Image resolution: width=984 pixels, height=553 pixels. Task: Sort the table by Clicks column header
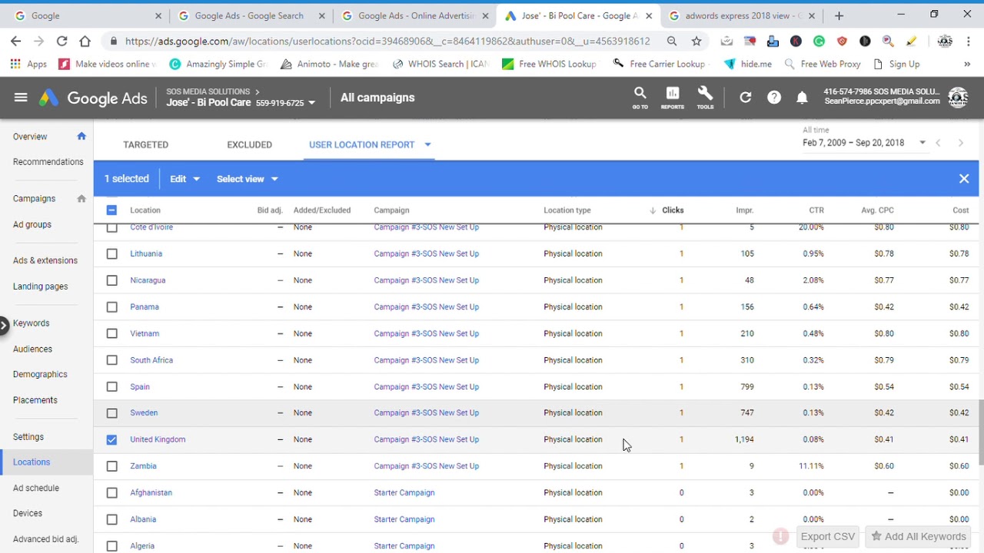coord(672,210)
